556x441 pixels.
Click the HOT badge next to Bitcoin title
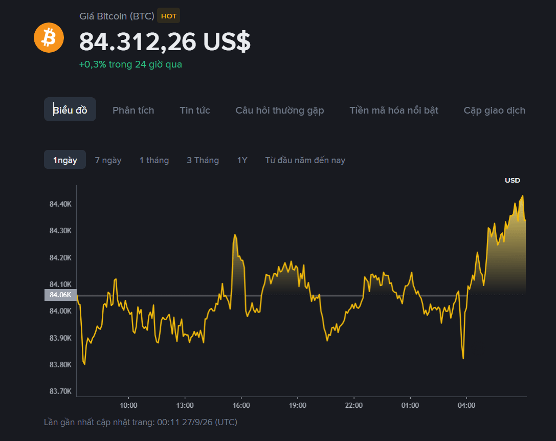(168, 16)
